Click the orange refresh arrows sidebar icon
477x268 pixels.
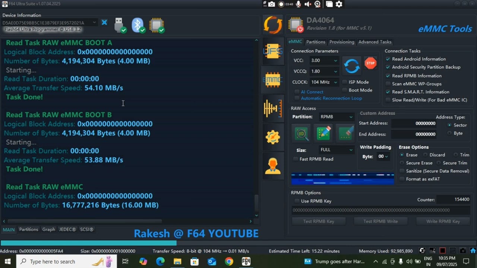tap(273, 25)
